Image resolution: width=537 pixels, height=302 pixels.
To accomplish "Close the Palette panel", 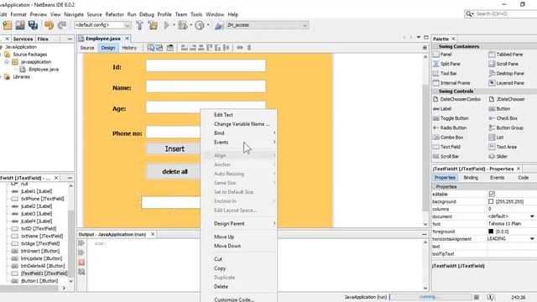I will coord(453,39).
